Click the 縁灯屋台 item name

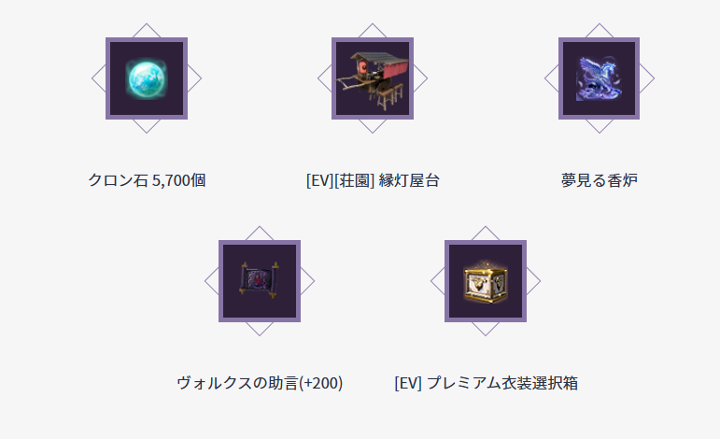tap(409, 180)
